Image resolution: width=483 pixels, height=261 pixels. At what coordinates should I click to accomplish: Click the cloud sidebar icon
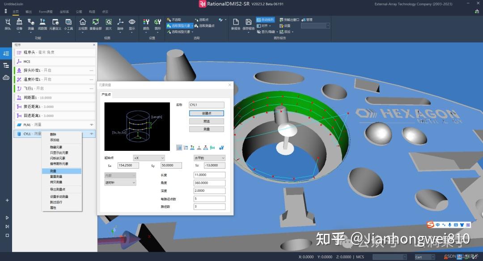(x=6, y=78)
